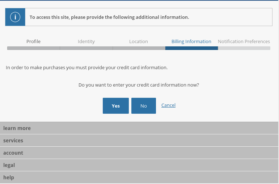Open the Location step tab
Viewport: 279px width, 184px height.
click(139, 42)
